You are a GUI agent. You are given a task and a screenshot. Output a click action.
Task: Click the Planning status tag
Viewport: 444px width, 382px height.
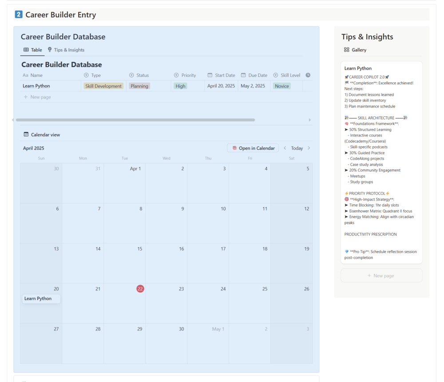pyautogui.click(x=139, y=86)
